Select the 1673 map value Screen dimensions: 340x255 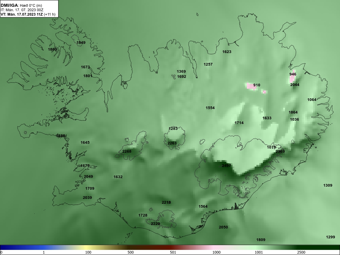[85, 67]
